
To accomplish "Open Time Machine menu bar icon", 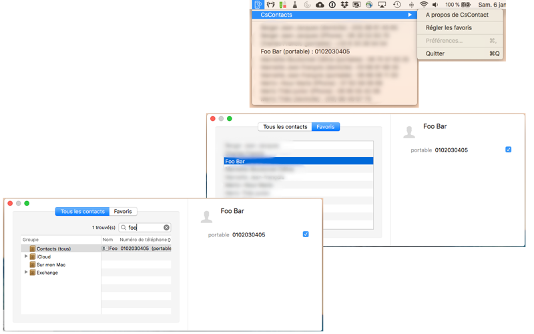I will pyautogui.click(x=396, y=5).
